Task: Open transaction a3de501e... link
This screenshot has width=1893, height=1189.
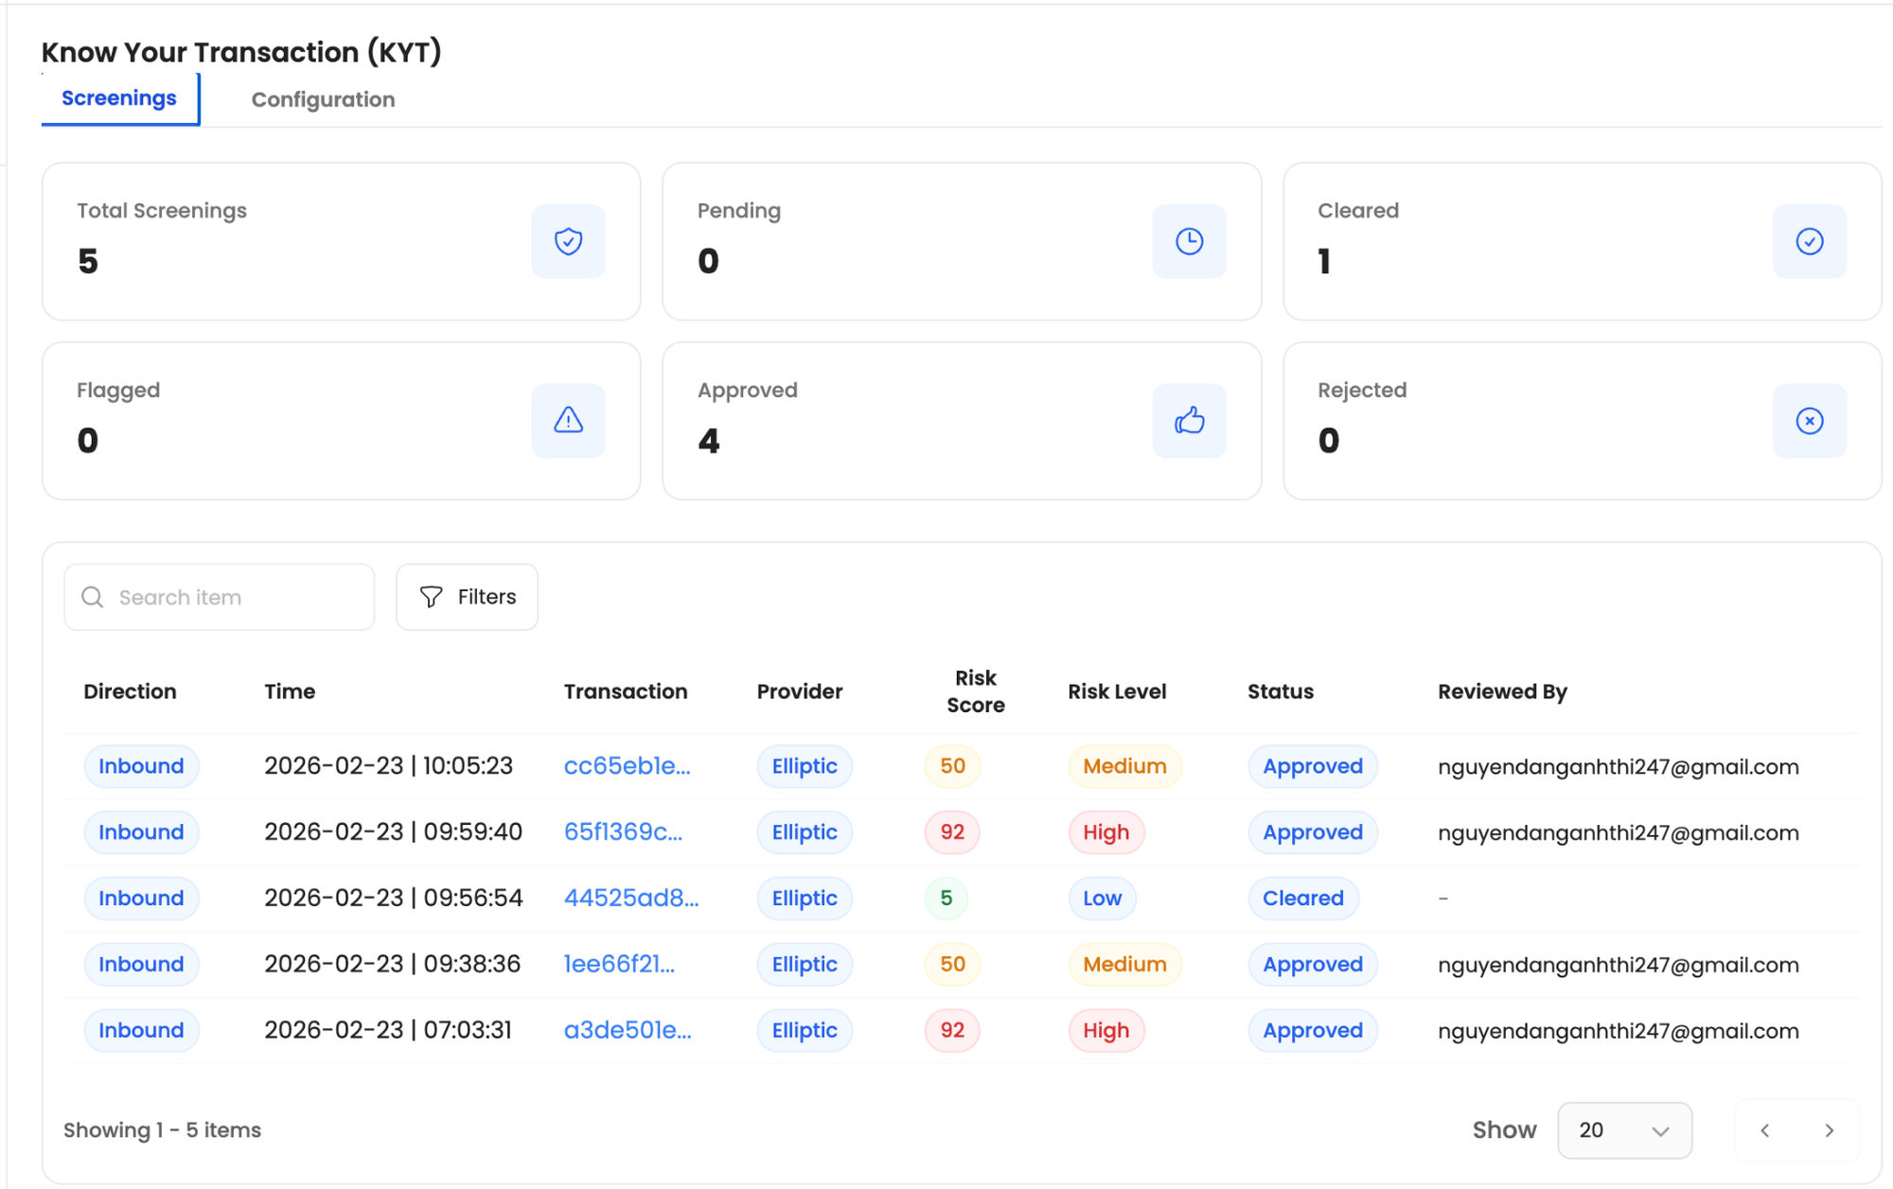Action: pyautogui.click(x=628, y=1030)
